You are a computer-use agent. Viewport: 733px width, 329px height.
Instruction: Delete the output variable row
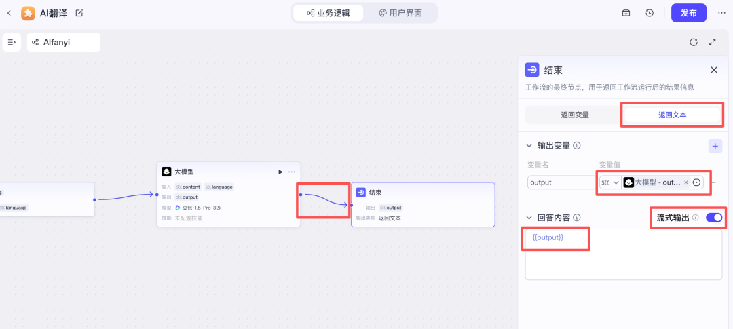(714, 182)
